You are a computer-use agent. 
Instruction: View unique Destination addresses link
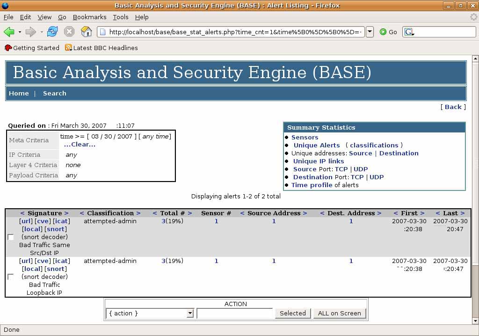coord(399,153)
